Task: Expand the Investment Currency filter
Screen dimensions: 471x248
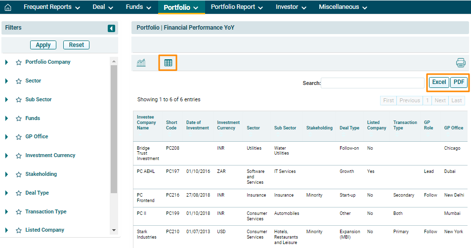Action: (x=6, y=156)
